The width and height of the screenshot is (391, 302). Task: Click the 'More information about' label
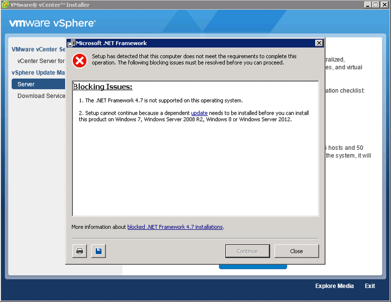(99, 227)
